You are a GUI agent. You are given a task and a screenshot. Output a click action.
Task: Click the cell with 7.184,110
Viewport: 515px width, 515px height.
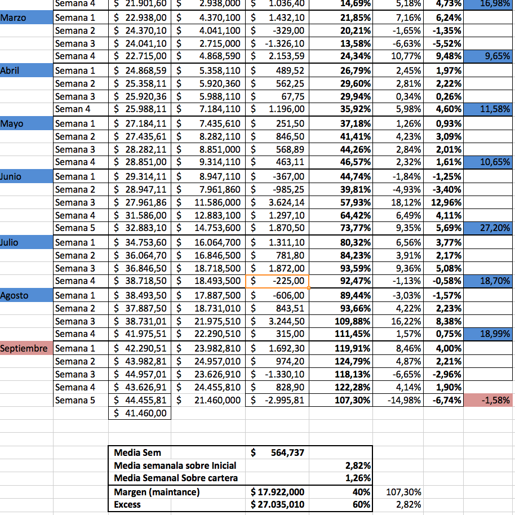[208, 109]
